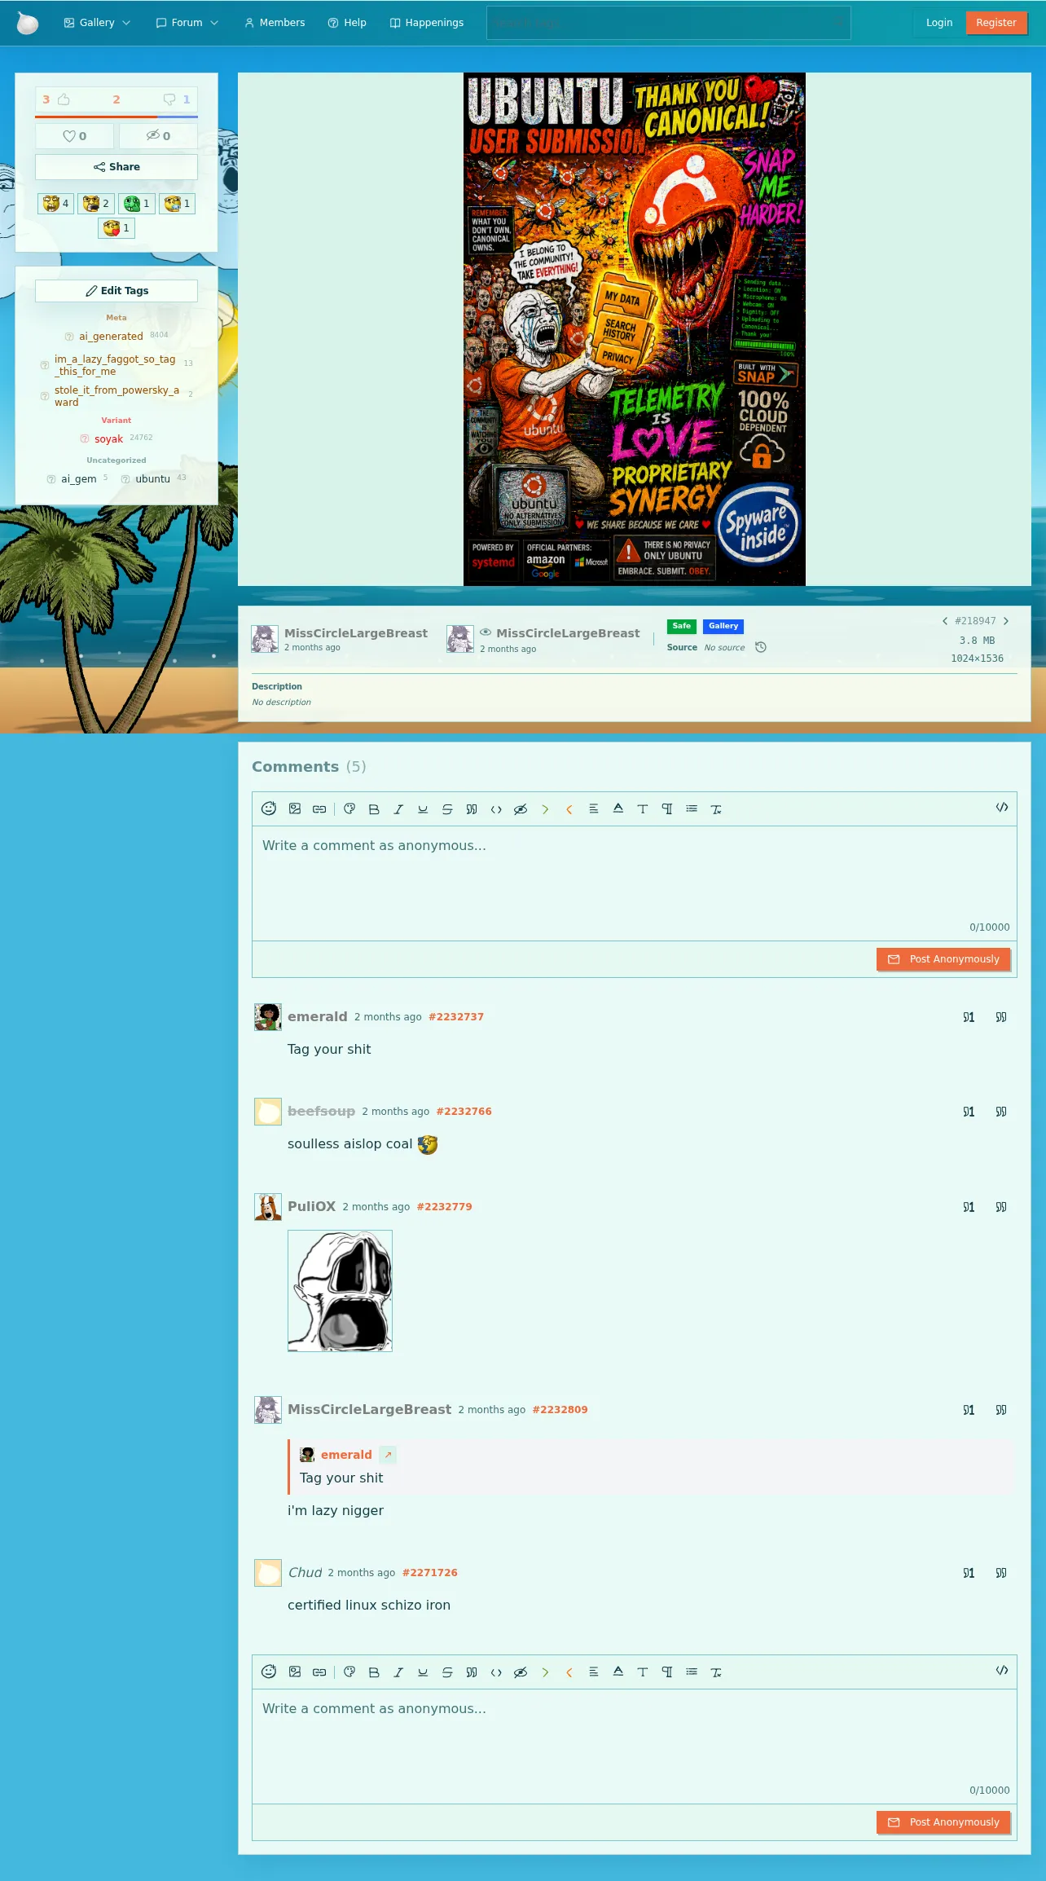Insert inline code in the first comment editor

point(496,809)
